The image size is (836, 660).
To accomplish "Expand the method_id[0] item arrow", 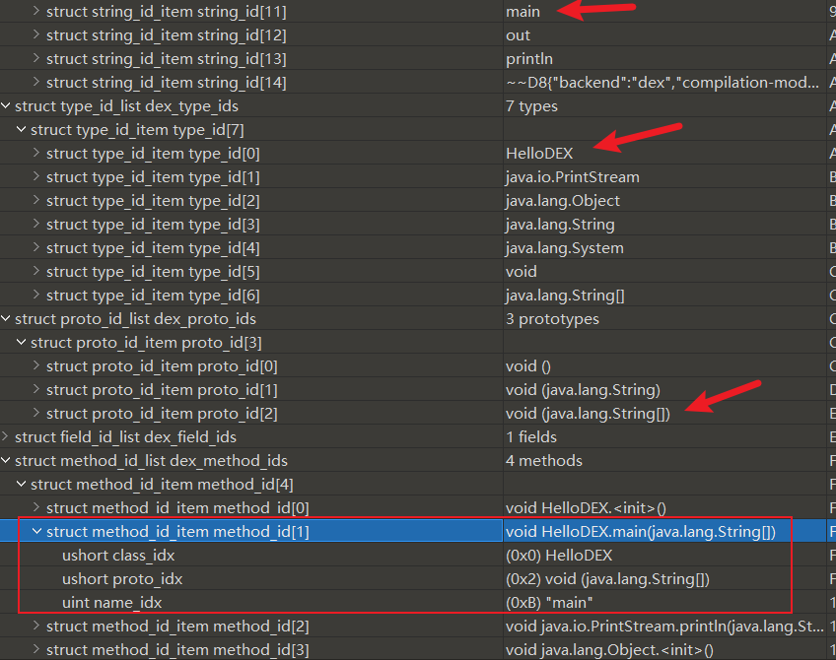I will [x=36, y=508].
